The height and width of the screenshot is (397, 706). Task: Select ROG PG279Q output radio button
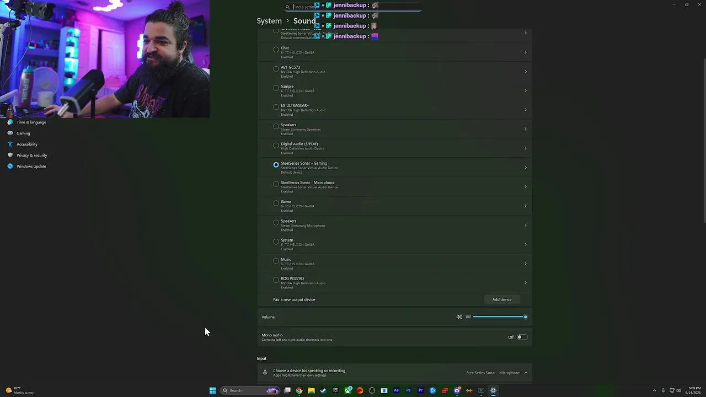click(x=276, y=280)
